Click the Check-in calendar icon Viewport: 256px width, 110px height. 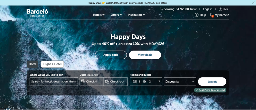click(x=83, y=81)
